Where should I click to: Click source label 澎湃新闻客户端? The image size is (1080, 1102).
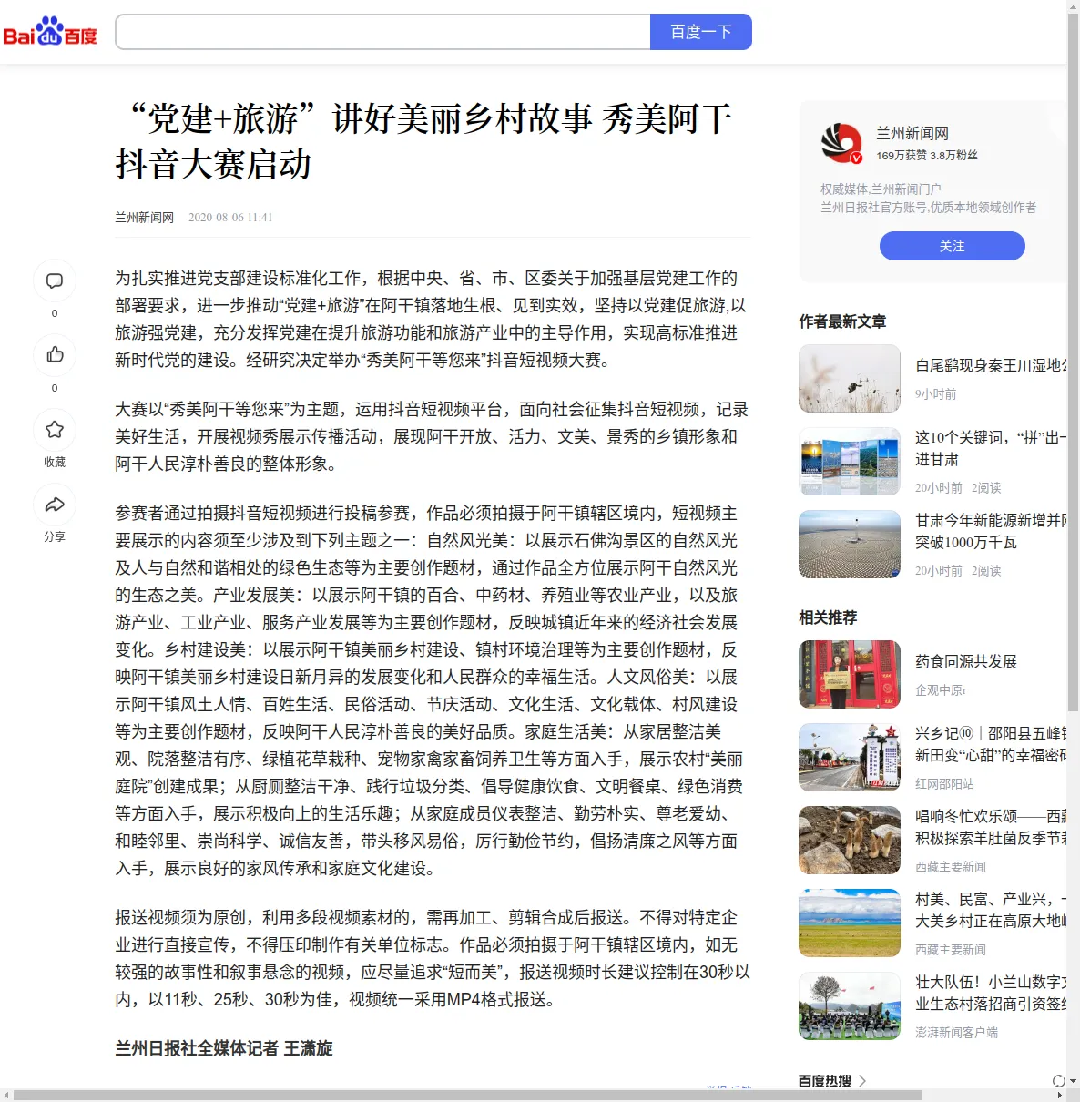pos(956,1033)
